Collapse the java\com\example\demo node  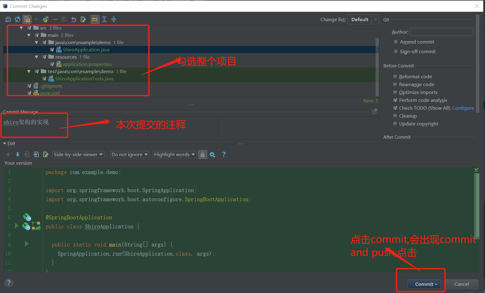[36, 43]
